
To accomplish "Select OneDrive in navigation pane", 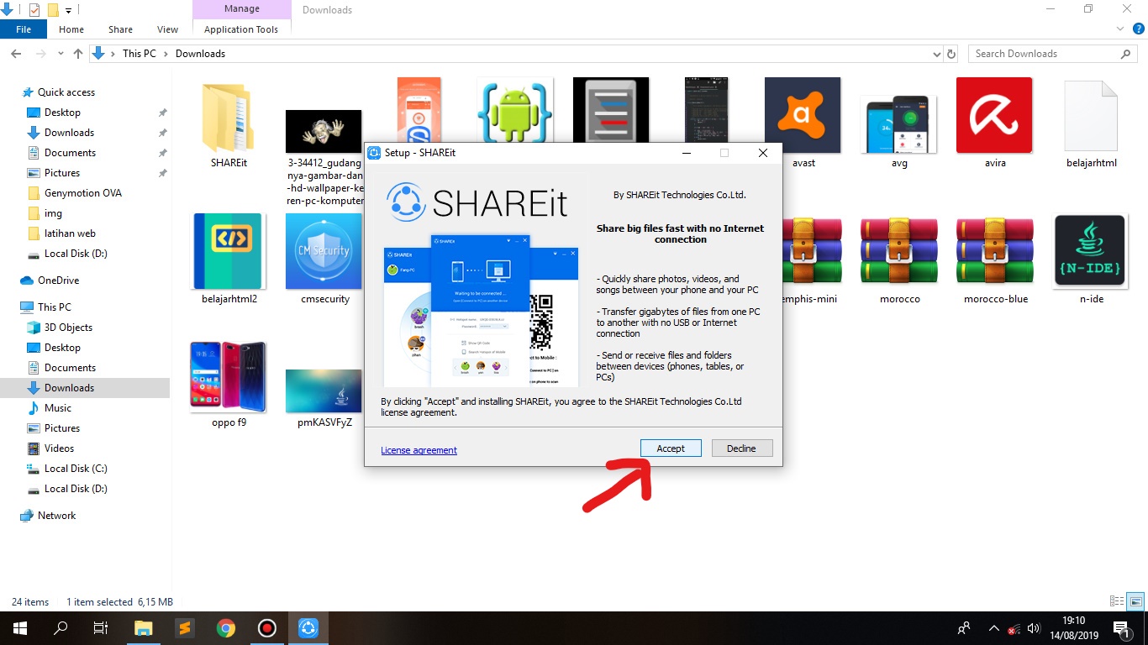I will (58, 281).
